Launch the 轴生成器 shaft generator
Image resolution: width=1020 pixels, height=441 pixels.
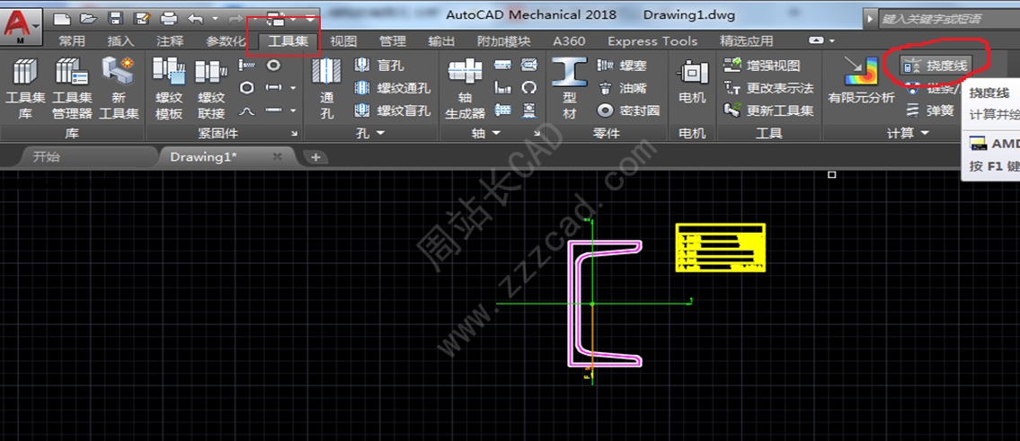point(466,88)
